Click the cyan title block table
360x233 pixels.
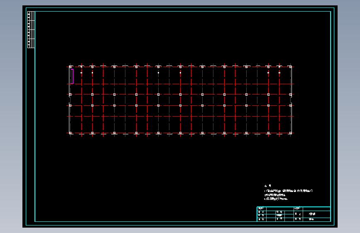[x=294, y=214]
